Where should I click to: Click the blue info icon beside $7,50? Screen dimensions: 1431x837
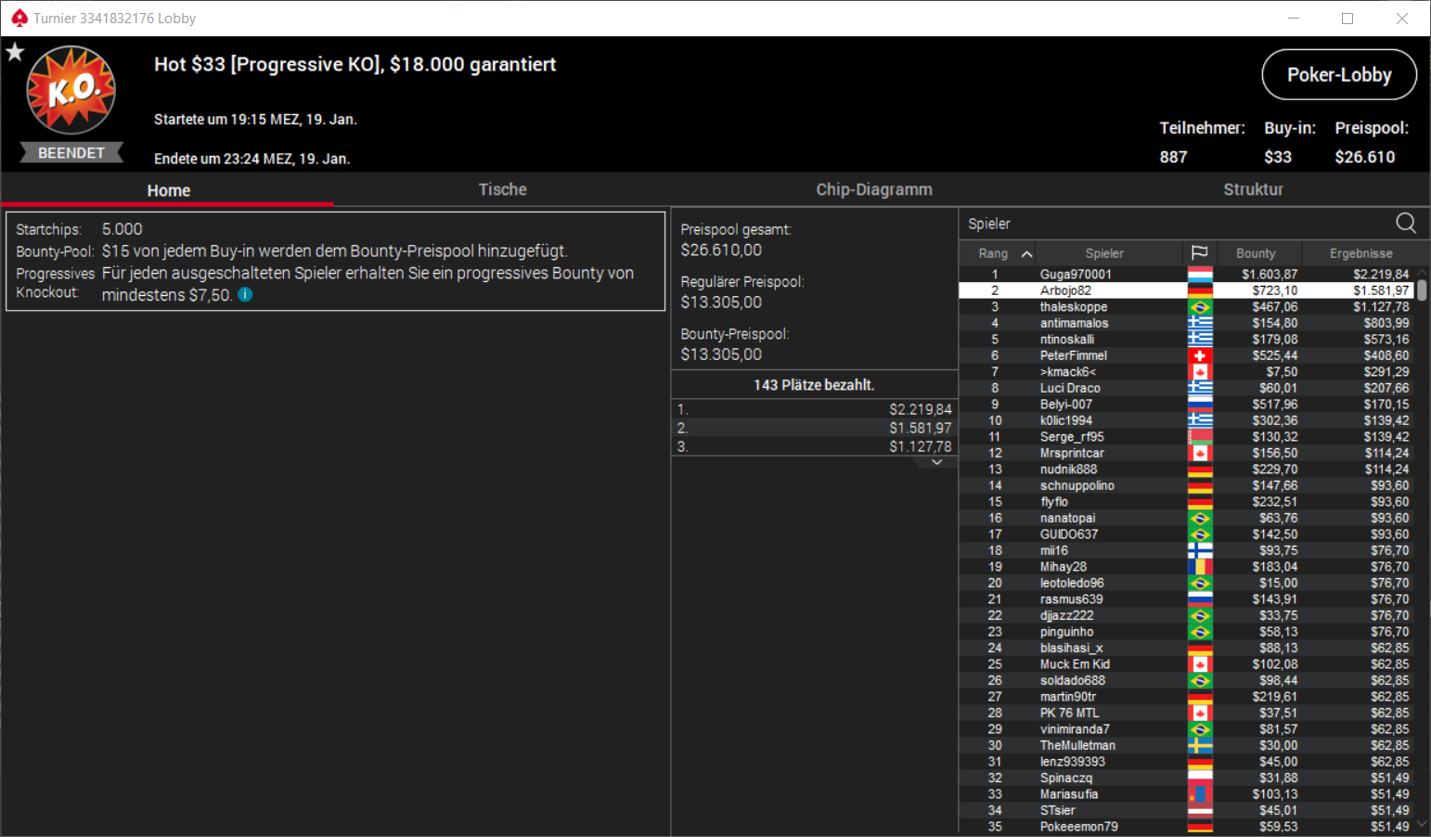click(x=245, y=294)
